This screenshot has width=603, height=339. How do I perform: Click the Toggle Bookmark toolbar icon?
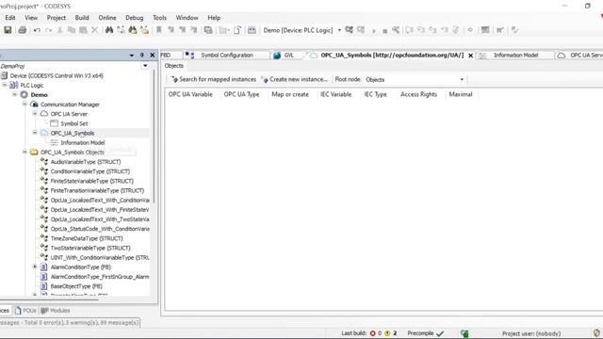[x=158, y=30]
